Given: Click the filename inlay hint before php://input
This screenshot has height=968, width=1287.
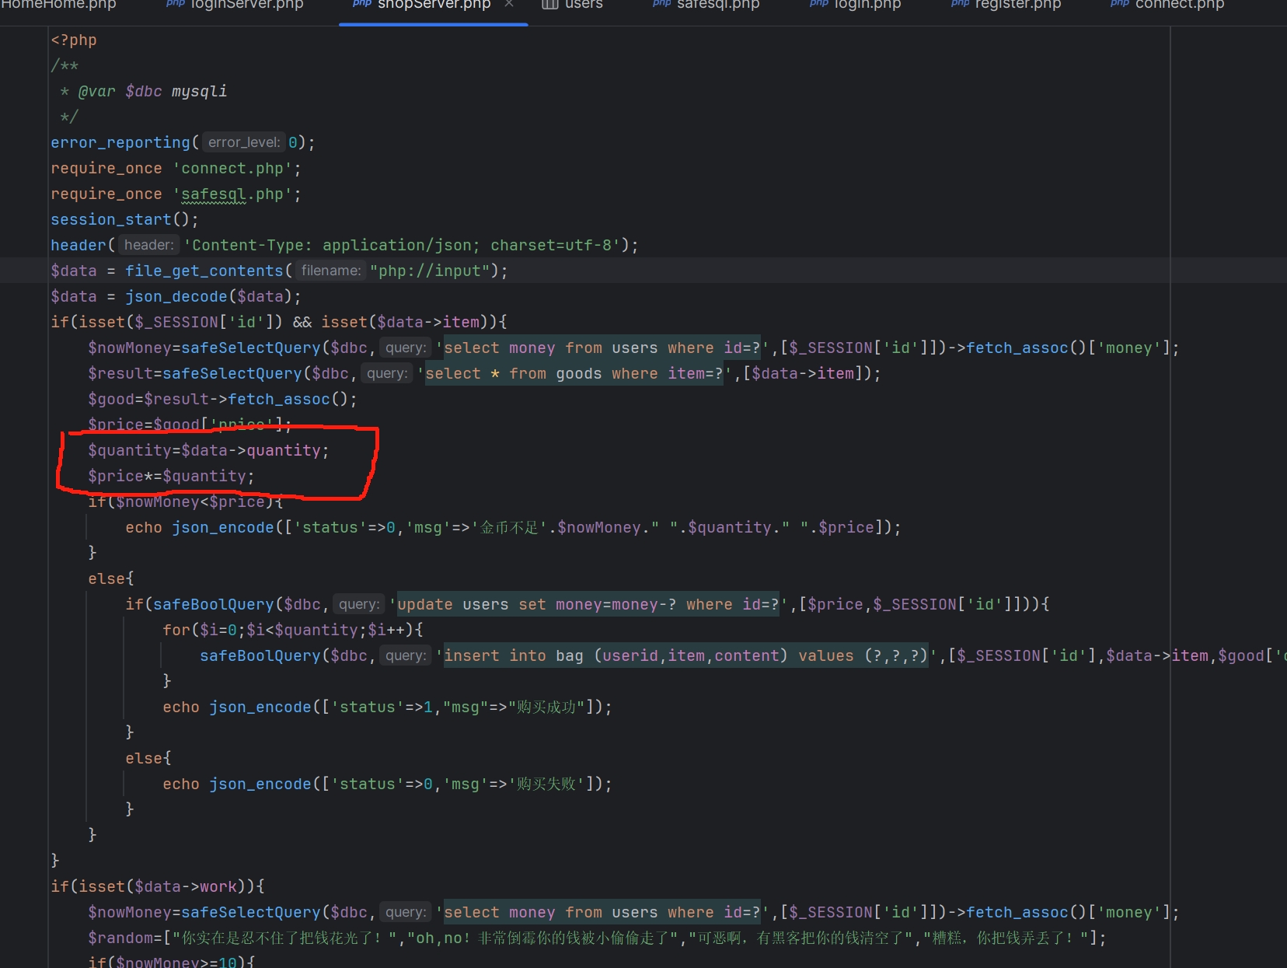Looking at the screenshot, I should click(330, 271).
